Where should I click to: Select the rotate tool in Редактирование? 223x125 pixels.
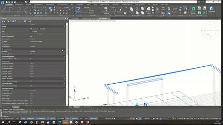38,7
